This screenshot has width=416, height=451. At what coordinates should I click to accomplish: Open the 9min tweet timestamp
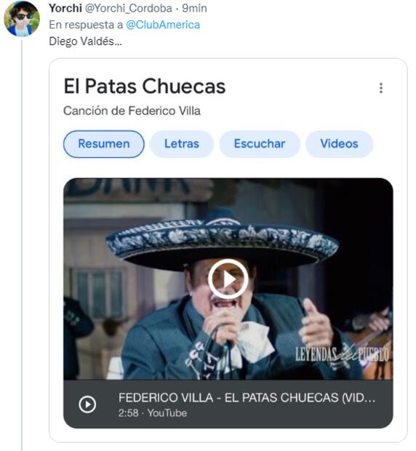pos(194,8)
